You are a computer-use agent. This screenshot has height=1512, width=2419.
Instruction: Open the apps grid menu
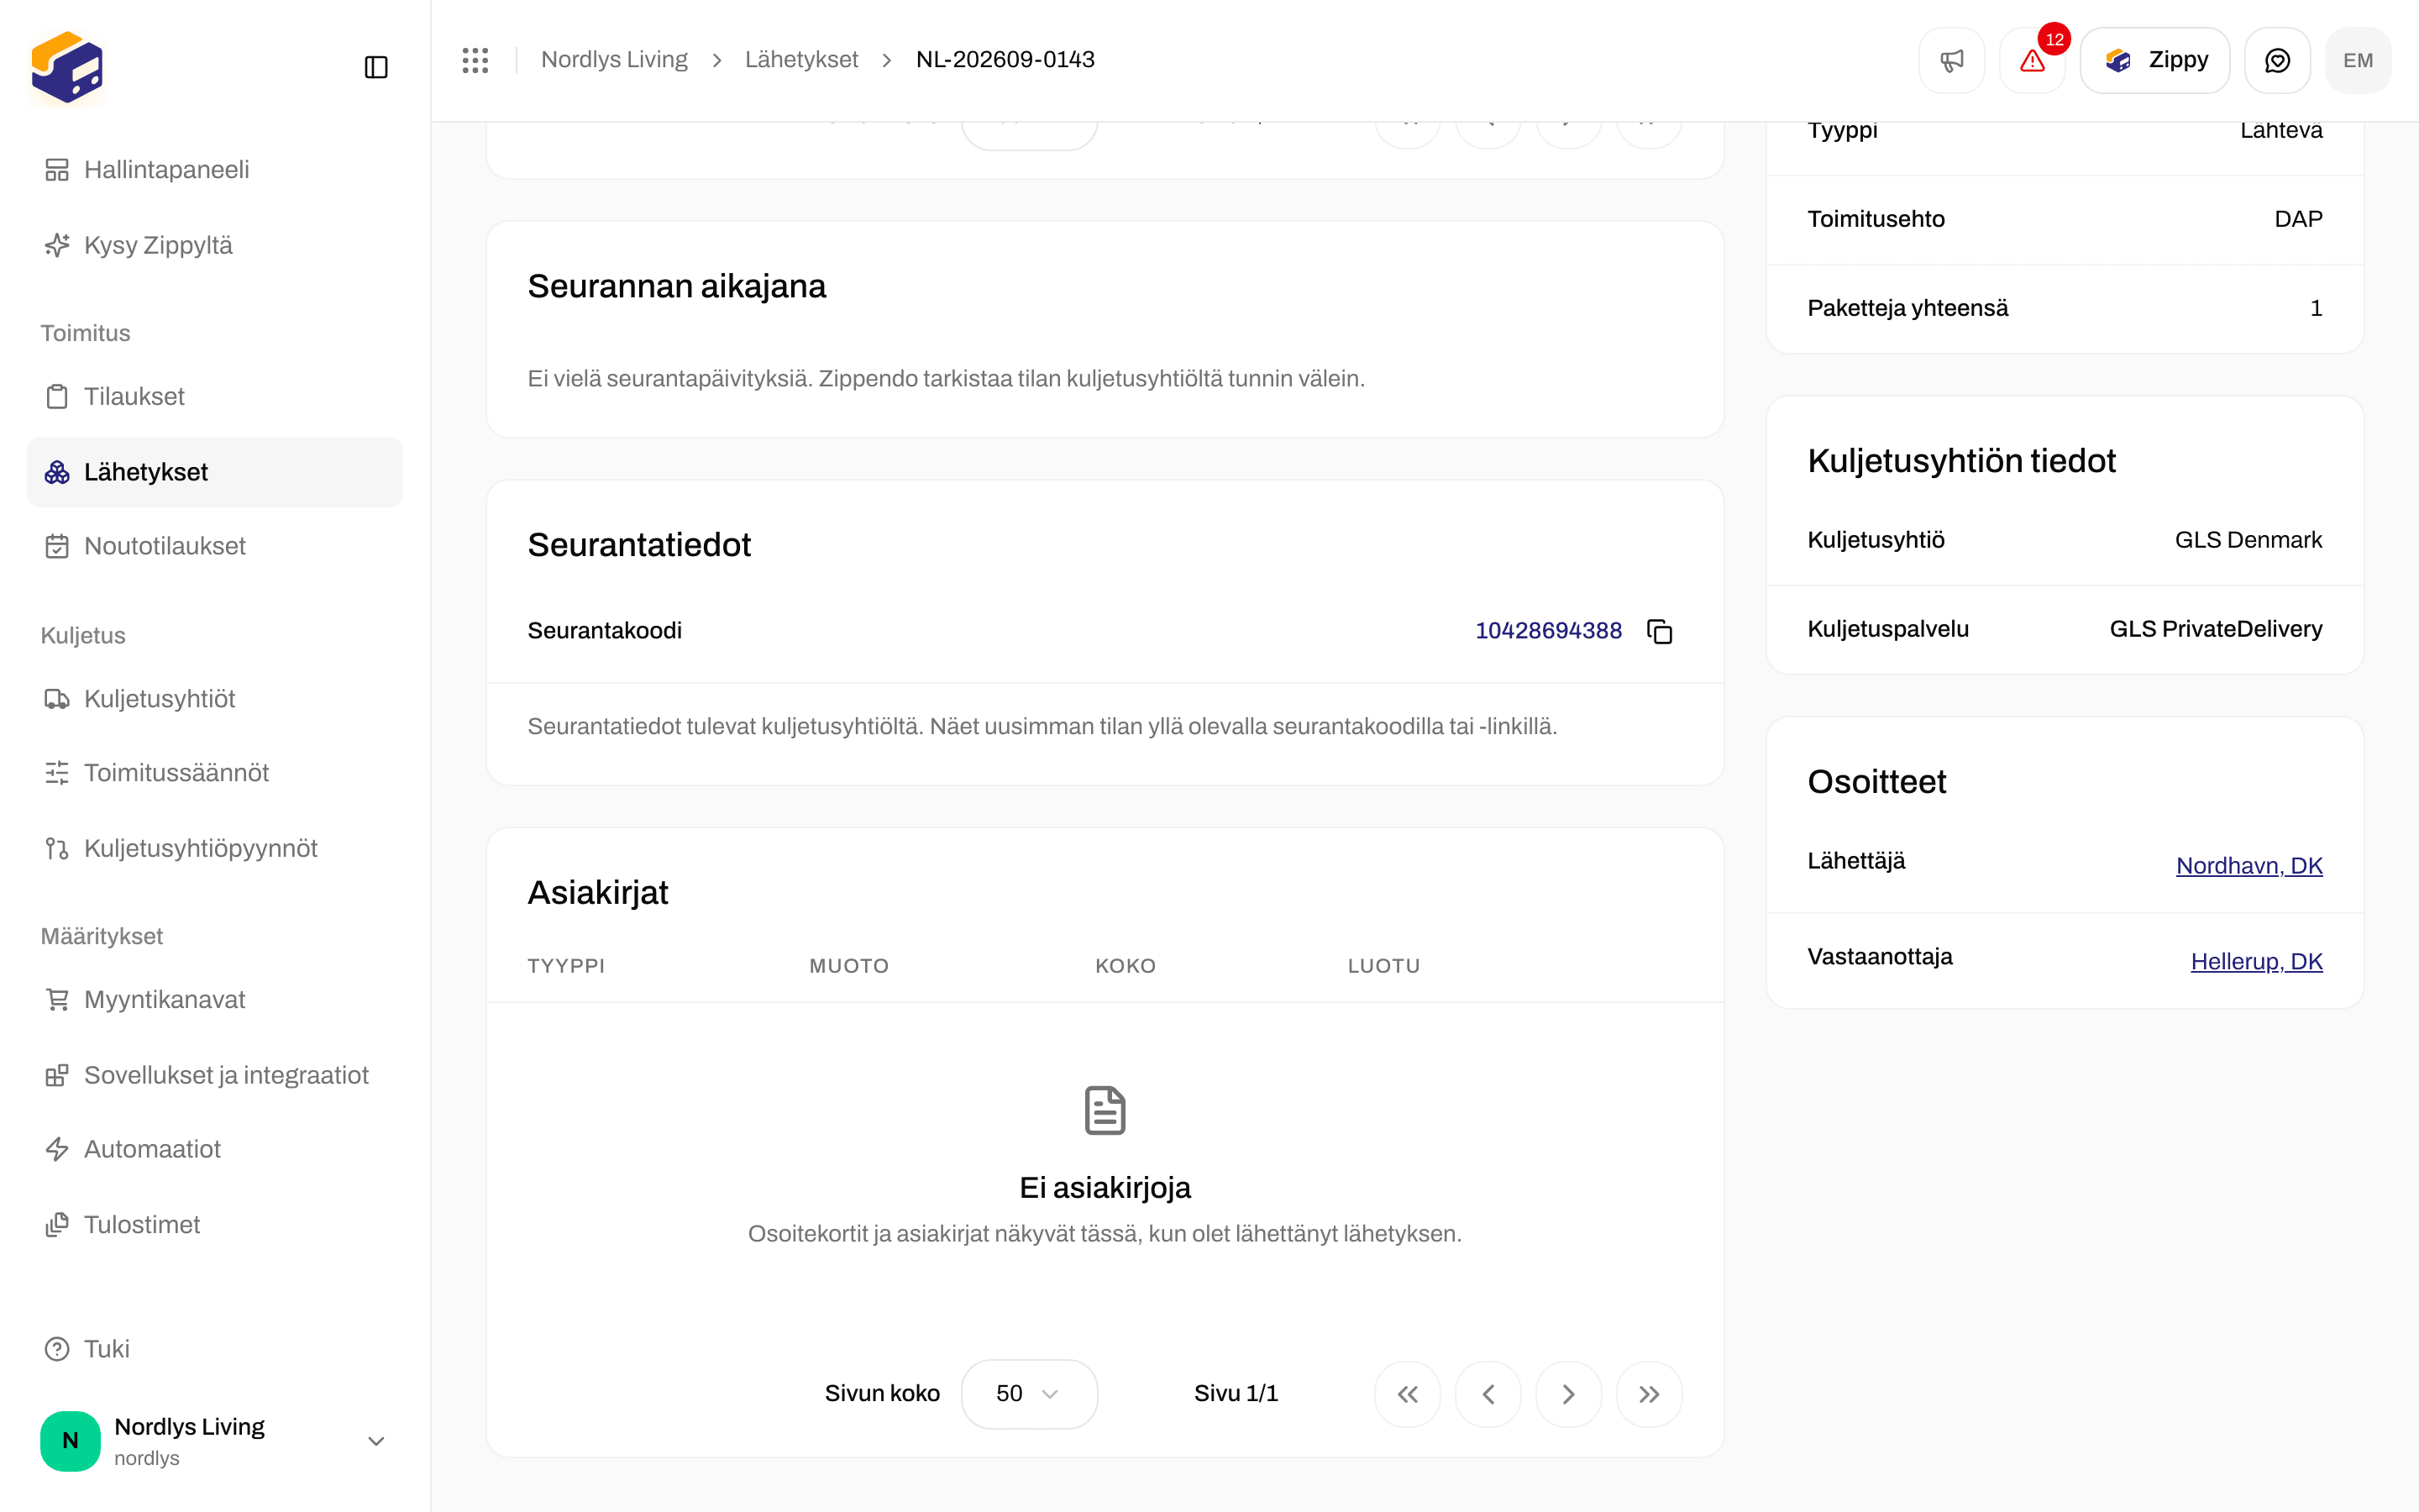[x=475, y=60]
